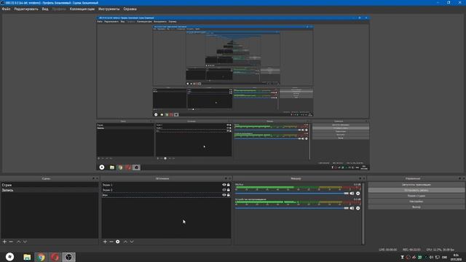
Task: Move the selected source down
Action: (x=132, y=242)
